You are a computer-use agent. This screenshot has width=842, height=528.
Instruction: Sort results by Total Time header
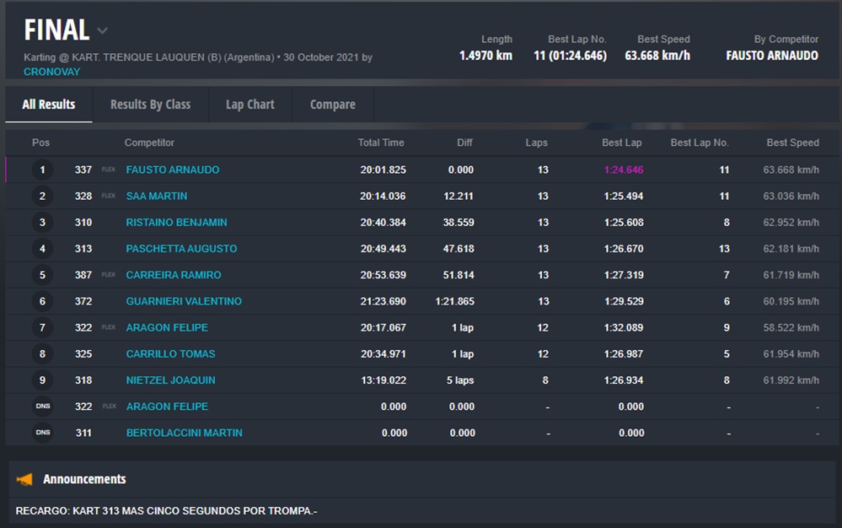click(381, 143)
